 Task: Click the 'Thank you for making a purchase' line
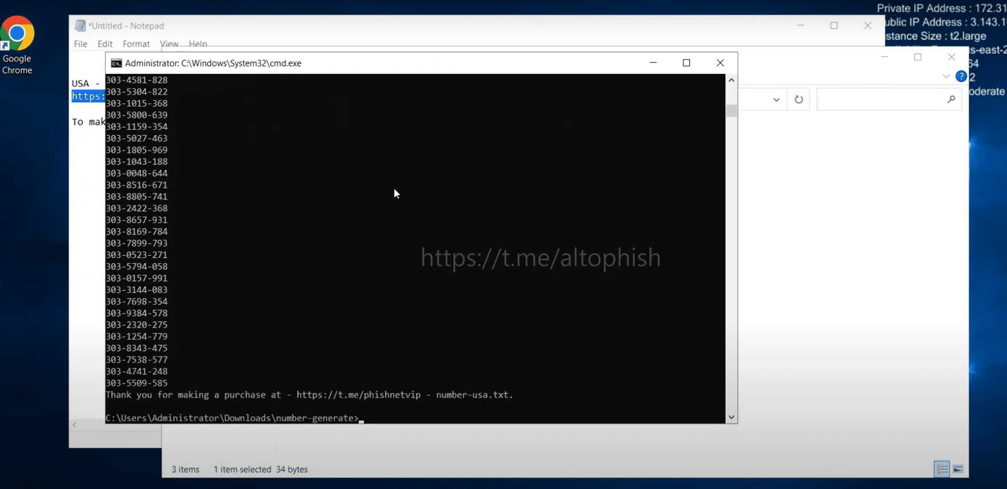click(x=310, y=395)
